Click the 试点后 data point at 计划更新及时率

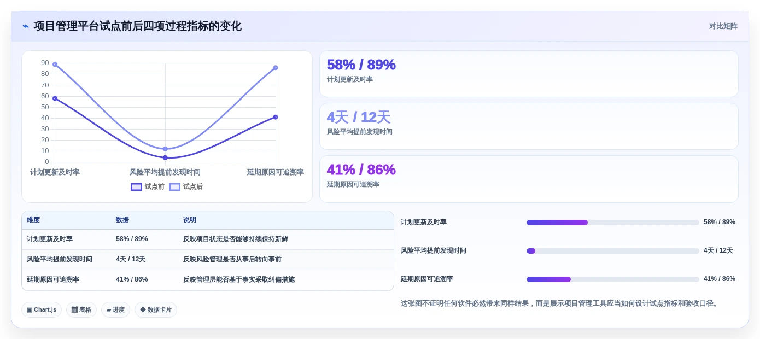click(x=55, y=65)
